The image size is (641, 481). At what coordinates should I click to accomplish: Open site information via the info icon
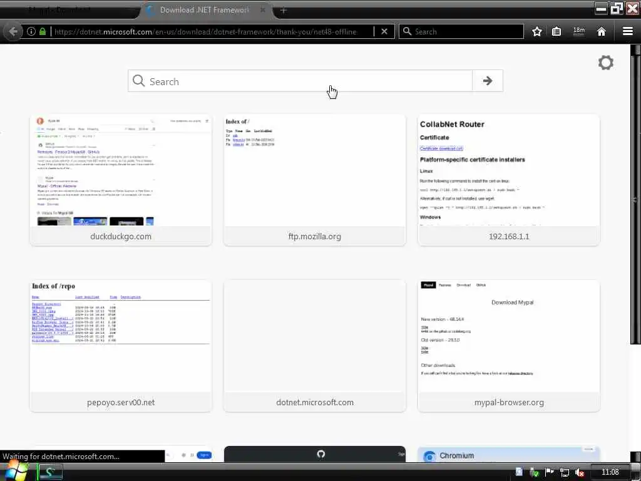(31, 31)
